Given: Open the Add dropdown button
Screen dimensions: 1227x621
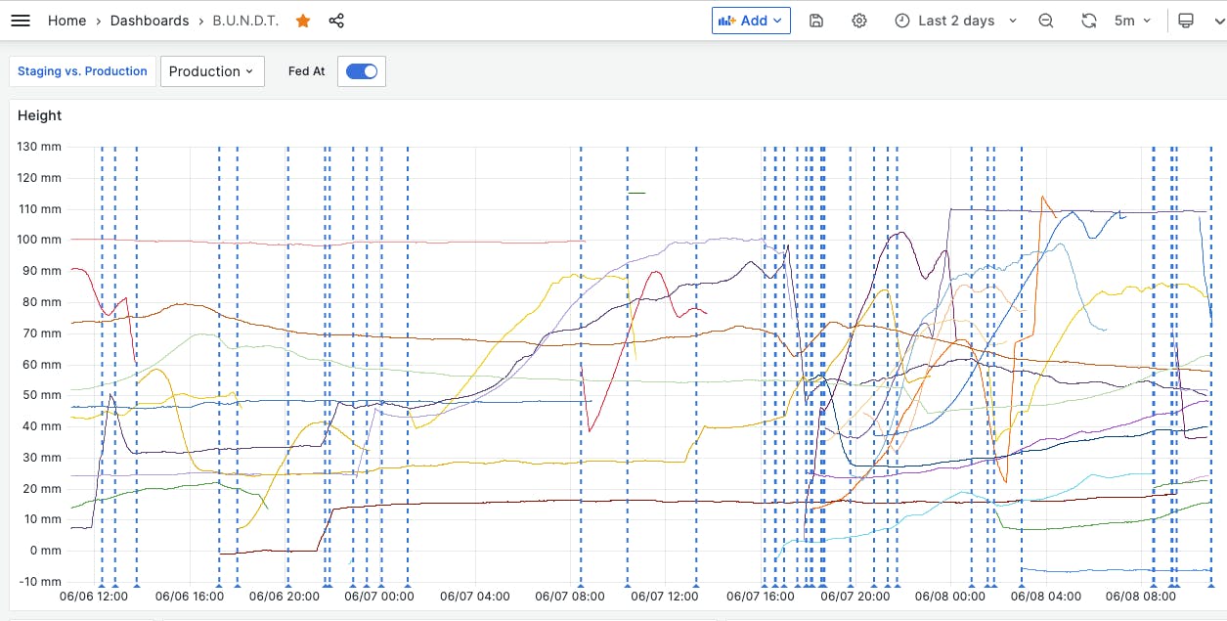Looking at the screenshot, I should (x=751, y=21).
